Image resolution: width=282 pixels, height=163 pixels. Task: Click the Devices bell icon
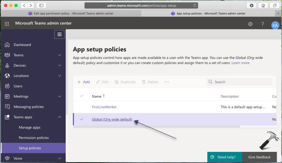pyautogui.click(x=7, y=65)
